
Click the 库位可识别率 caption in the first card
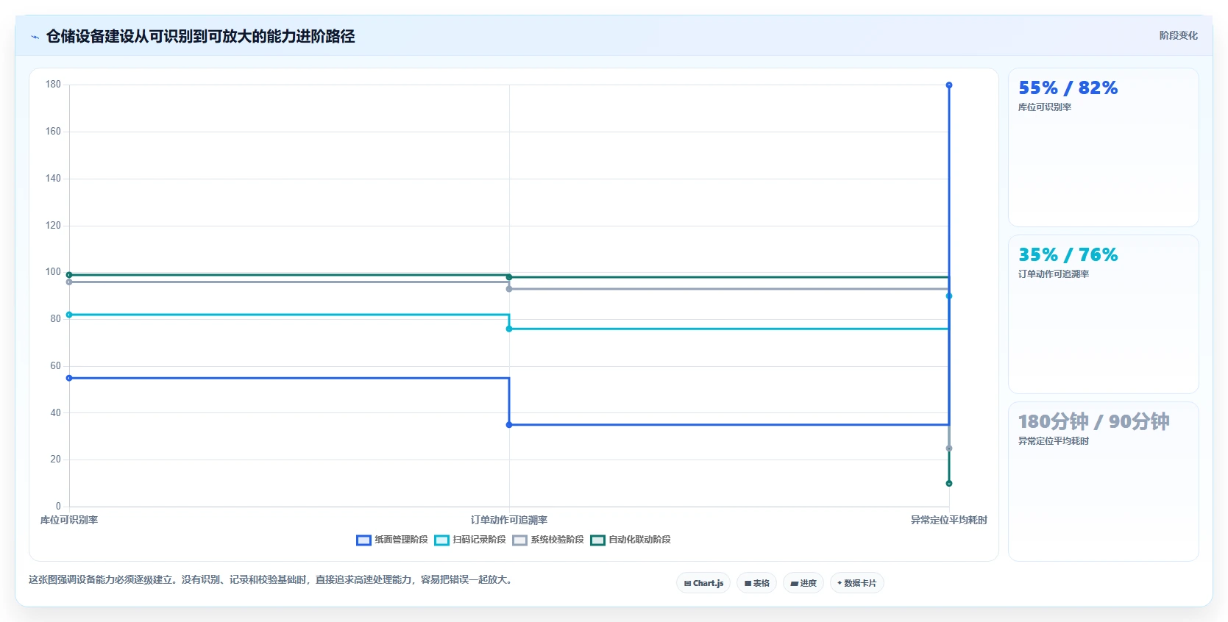click(x=1045, y=107)
